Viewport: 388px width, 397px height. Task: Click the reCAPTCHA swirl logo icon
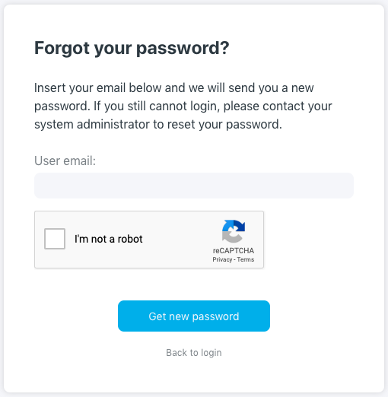[x=234, y=231]
